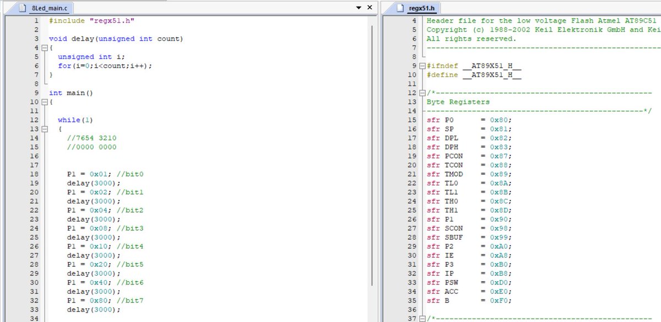Click the Byte Registers comment text

point(458,102)
